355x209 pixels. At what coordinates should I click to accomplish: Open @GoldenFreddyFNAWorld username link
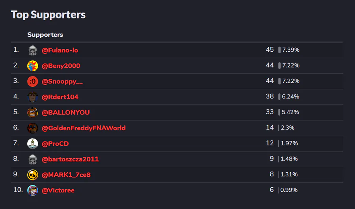(84, 128)
